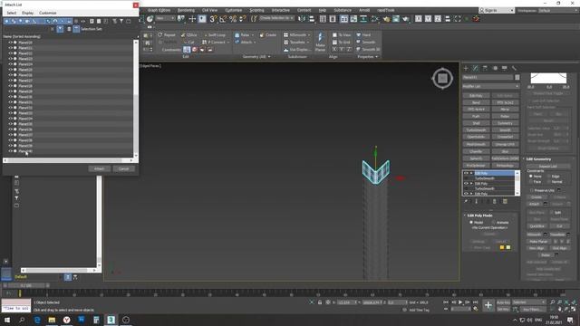Toggle the Percent Snap icon
Viewport: 580px width, 326px height.
233,19
